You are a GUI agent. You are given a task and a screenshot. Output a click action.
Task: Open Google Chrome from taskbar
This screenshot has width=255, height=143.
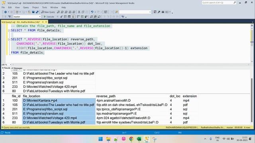(131, 139)
